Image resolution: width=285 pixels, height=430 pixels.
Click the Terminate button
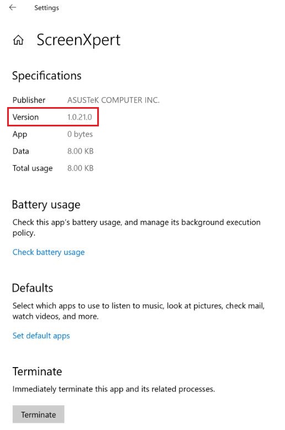39,415
